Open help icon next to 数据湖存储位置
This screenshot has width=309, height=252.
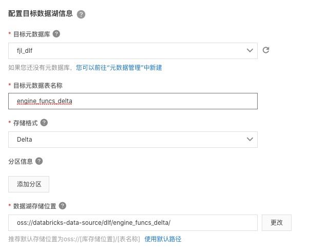click(x=63, y=206)
